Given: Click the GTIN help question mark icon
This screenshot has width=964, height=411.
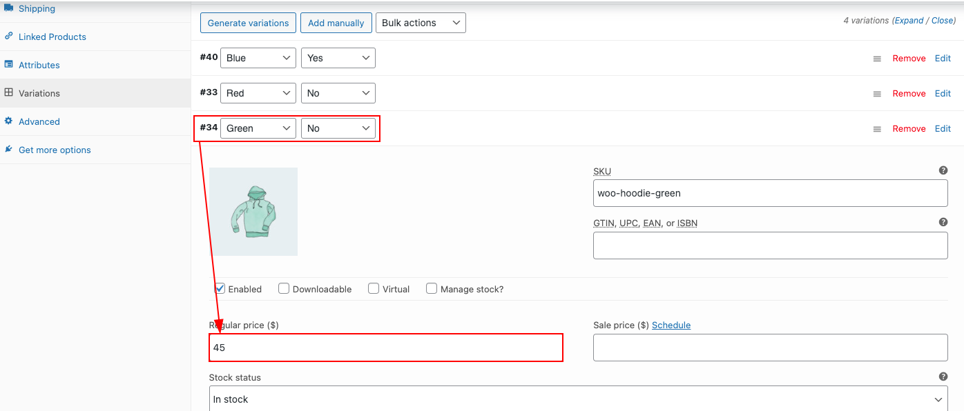Looking at the screenshot, I should coord(943,222).
